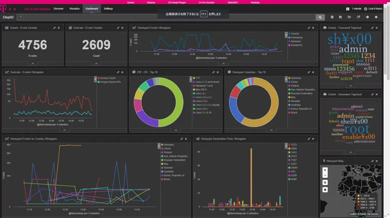Click the Share dashboard icon
This screenshot has width=390, height=218.
pyautogui.click(x=358, y=17)
